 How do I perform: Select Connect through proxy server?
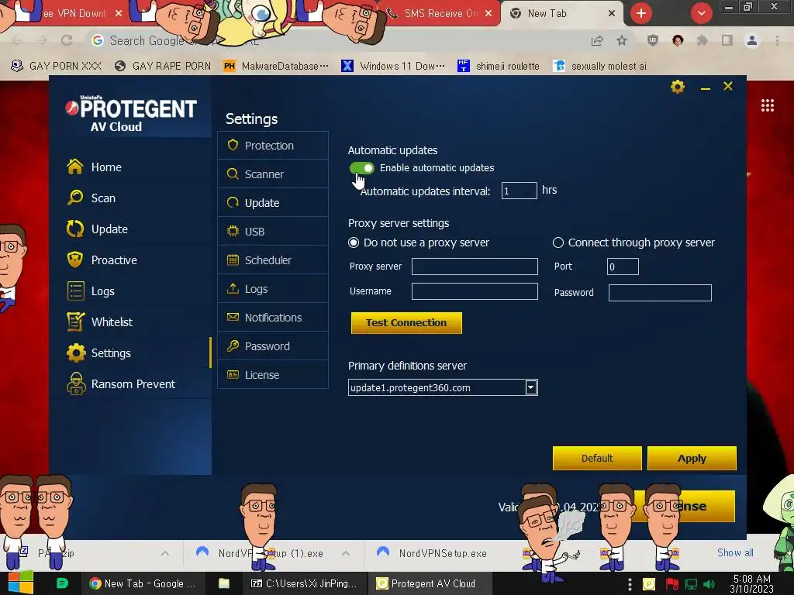click(x=558, y=242)
